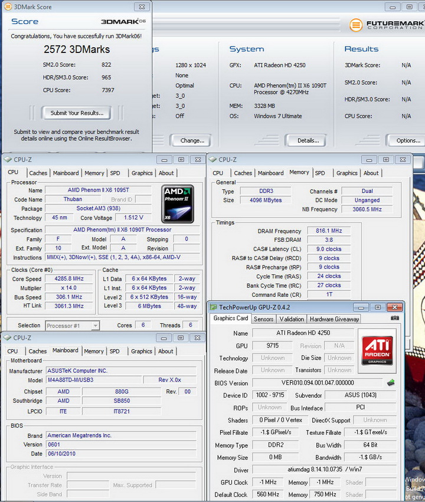Minimize the GPU-Z window
Image resolution: width=425 pixels, height=502 pixels.
pyautogui.click(x=361, y=307)
